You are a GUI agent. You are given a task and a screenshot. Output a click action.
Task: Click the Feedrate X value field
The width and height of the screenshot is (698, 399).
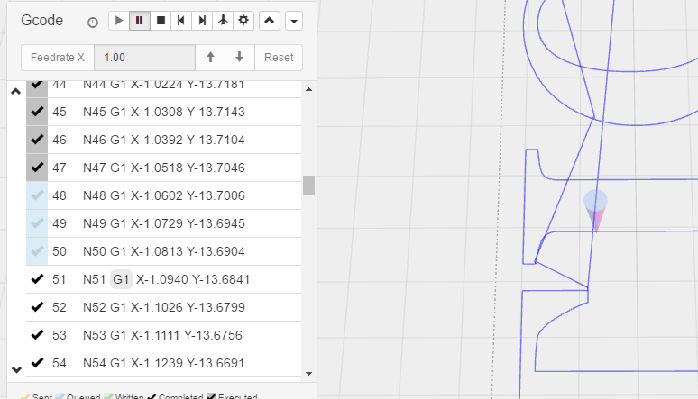[x=144, y=58]
